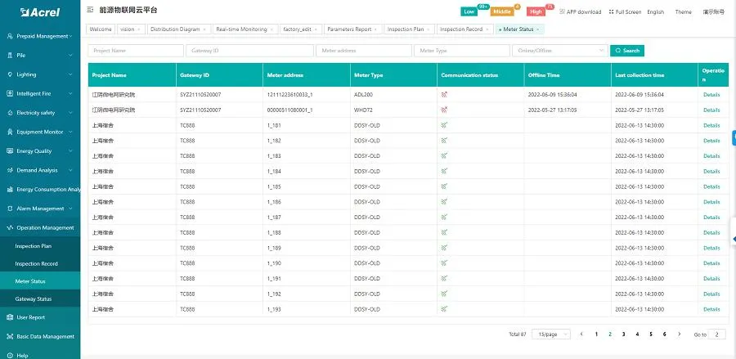Open the 15/page page size dropdown
The height and width of the screenshot is (359, 736).
(550, 334)
